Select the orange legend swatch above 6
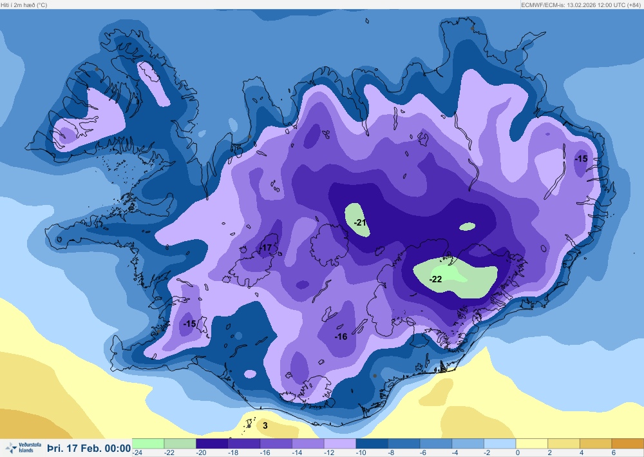644x457 pixels. [627, 443]
